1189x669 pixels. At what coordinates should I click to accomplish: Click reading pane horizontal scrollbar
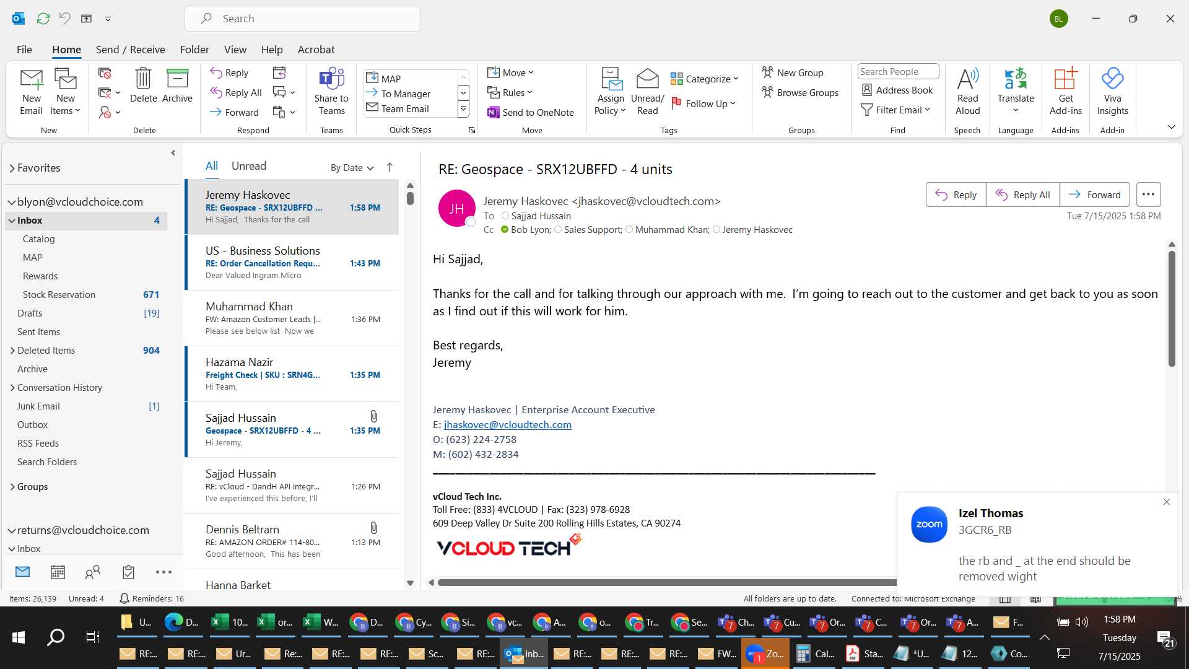click(x=666, y=582)
